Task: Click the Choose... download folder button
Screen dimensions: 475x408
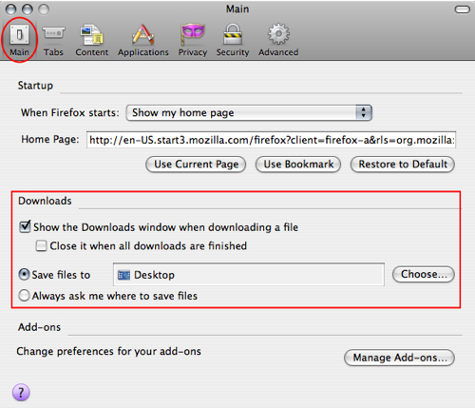Action: click(x=424, y=274)
